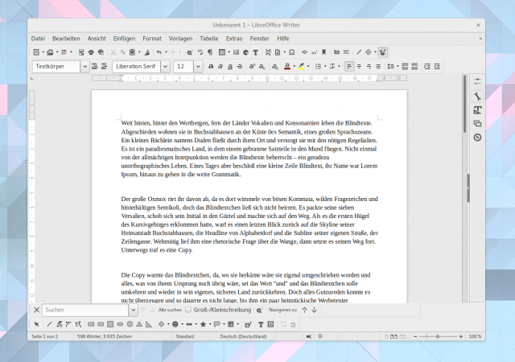515x362 pixels.
Task: Open the Tabelle menu
Action: tap(209, 39)
